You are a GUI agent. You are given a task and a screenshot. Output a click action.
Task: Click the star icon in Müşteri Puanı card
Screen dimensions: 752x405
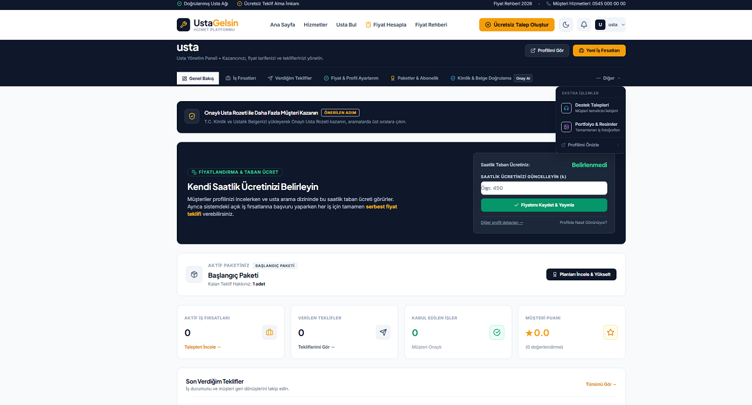(x=610, y=333)
